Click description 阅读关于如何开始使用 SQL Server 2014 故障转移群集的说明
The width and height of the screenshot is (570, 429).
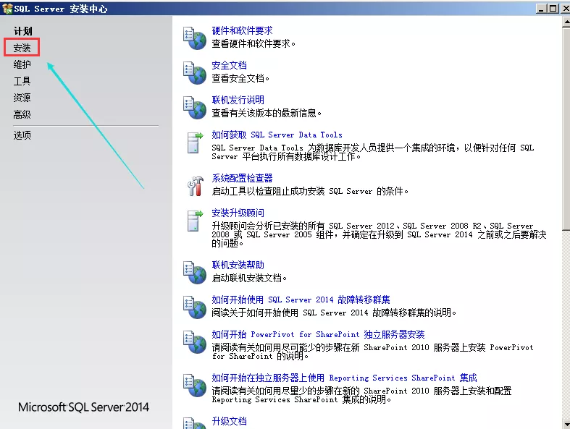pyautogui.click(x=334, y=313)
